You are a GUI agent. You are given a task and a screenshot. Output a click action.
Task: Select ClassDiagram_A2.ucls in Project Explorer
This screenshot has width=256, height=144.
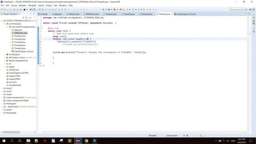coord(24,52)
